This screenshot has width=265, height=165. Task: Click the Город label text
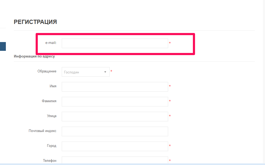[52, 146]
